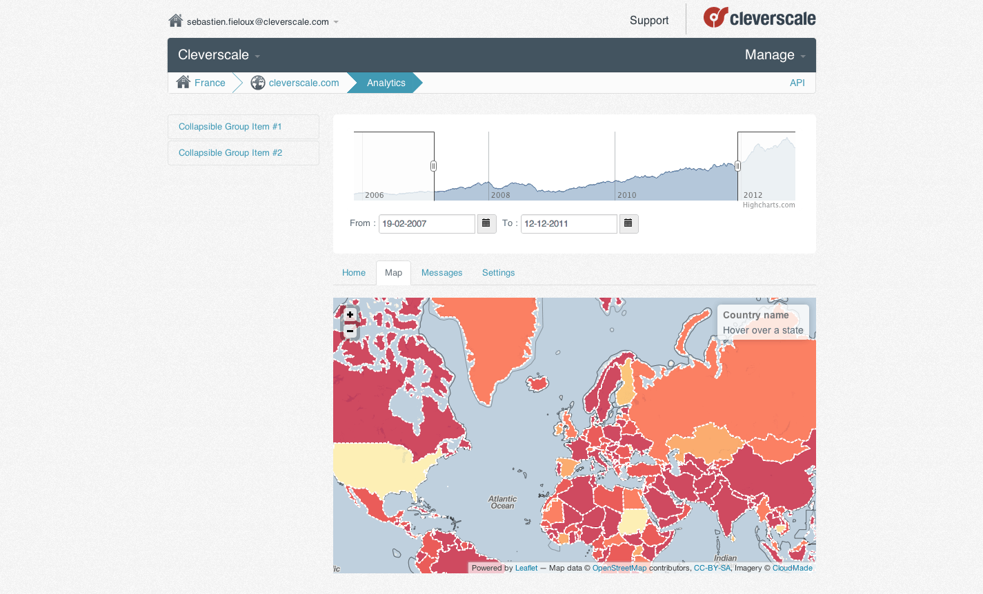Open the cleverscale.com breadcrumb link
Viewport: 983px width, 594px height.
click(304, 83)
